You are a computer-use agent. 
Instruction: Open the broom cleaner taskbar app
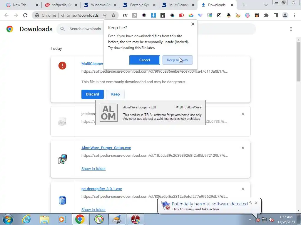coord(117,219)
